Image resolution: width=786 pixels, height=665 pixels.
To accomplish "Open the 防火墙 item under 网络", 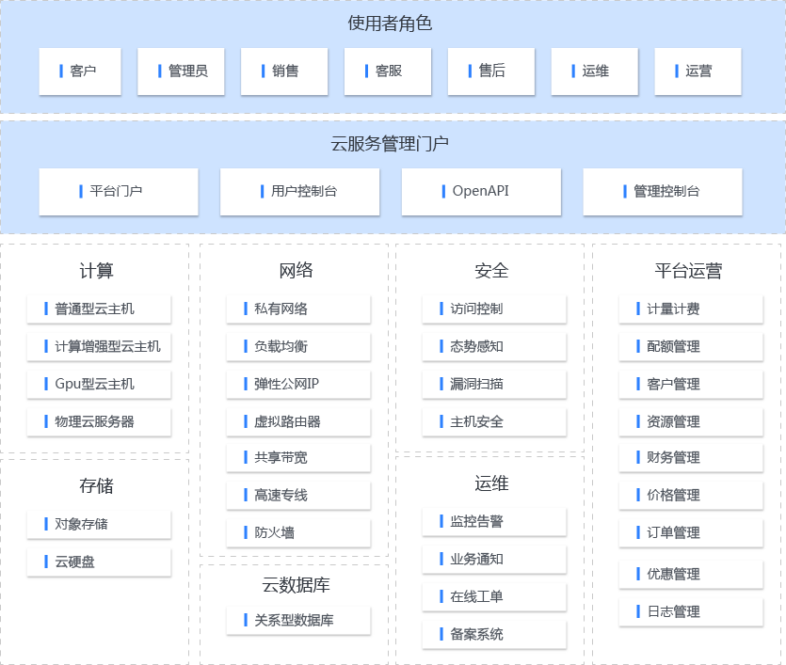I will click(x=298, y=533).
